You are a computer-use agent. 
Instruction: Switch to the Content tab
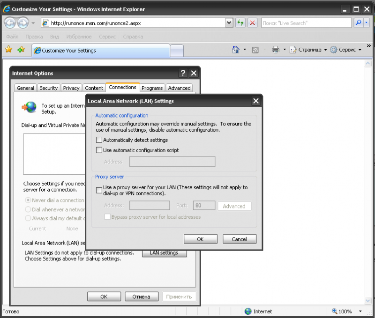(x=94, y=88)
